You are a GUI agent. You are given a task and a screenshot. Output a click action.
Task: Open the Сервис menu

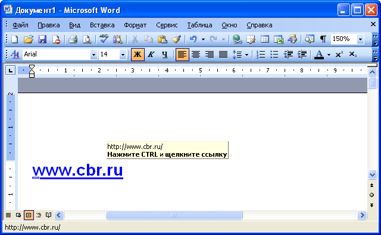pyautogui.click(x=167, y=25)
